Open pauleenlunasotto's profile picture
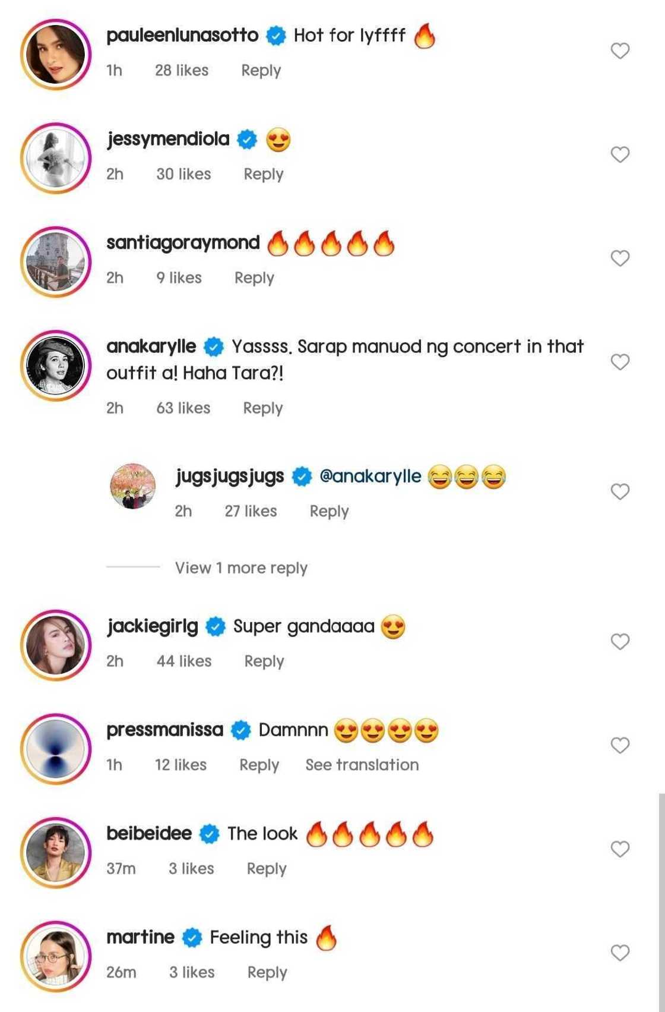The height and width of the screenshot is (1012, 665). tap(56, 55)
